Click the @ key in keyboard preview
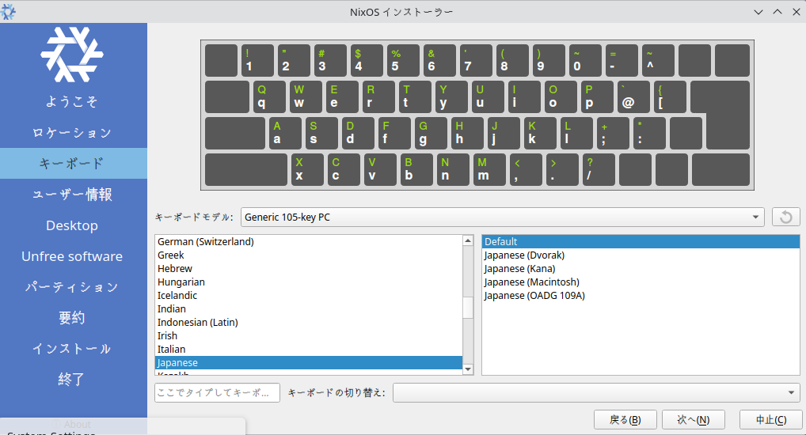 click(634, 96)
